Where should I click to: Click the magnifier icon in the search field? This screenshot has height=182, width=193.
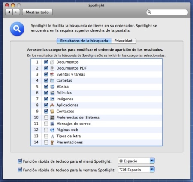tap(149, 12)
